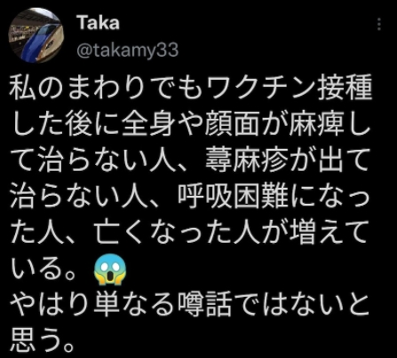Click the word 噂話 in the tweet
This screenshot has height=358, width=397.
(x=205, y=306)
